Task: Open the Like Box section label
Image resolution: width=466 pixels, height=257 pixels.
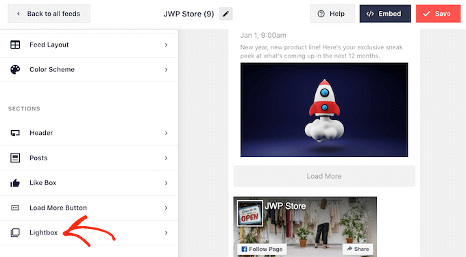Action: [42, 183]
